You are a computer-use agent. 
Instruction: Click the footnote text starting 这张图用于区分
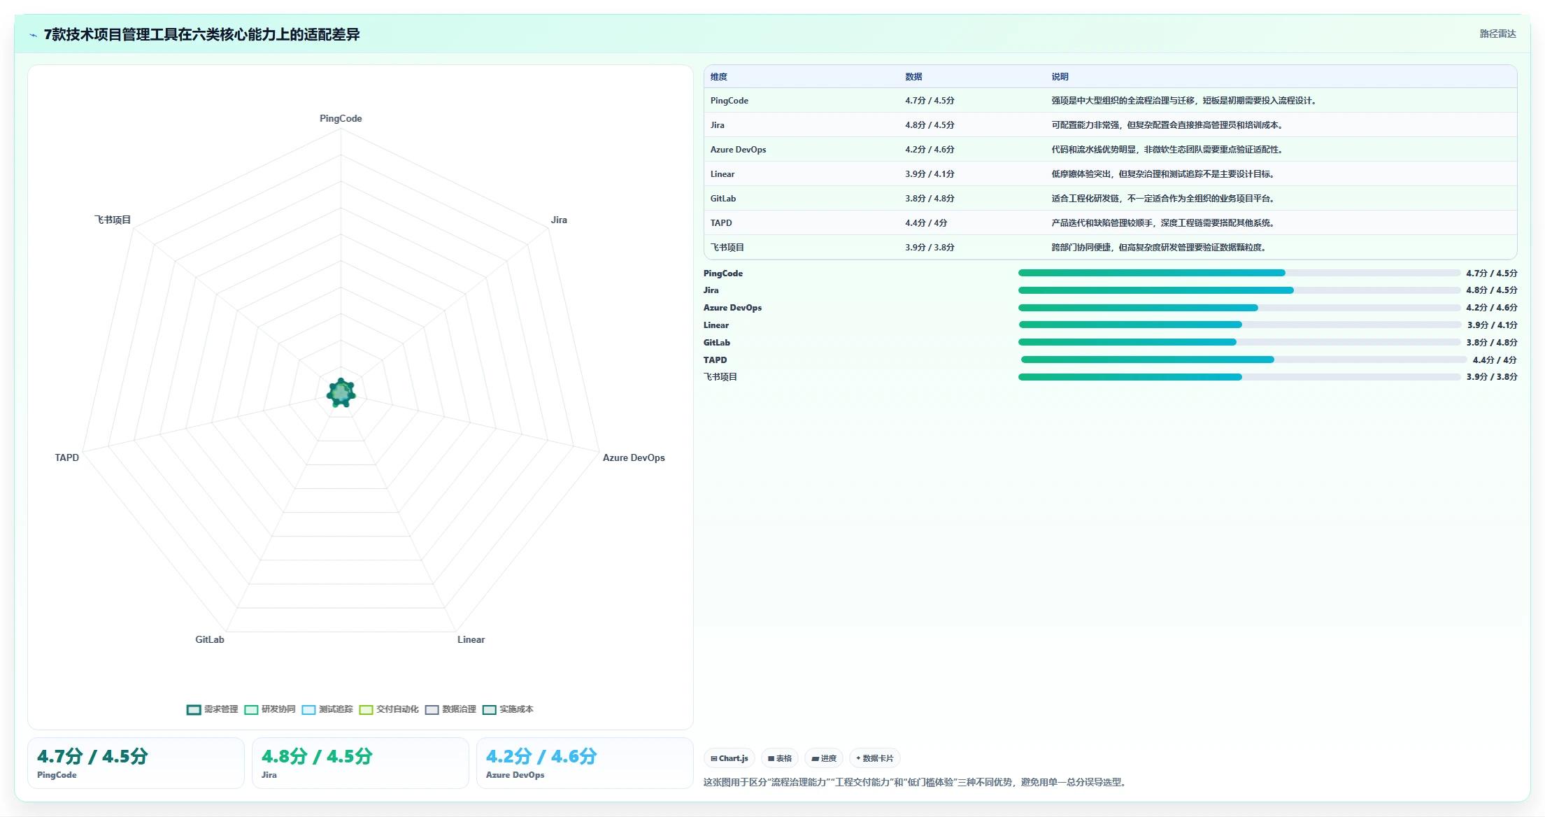(916, 782)
